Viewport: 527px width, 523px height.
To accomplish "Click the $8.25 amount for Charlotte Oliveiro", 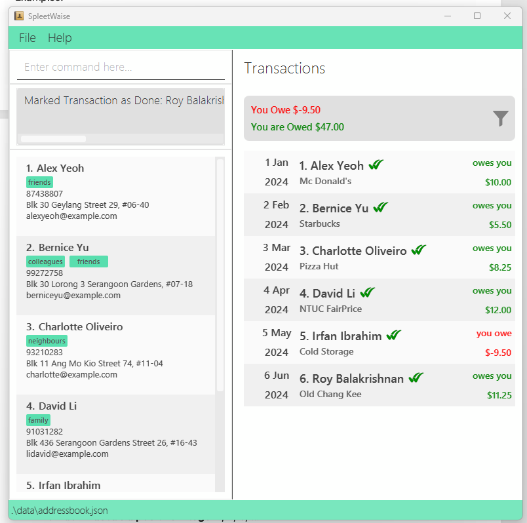I will click(x=500, y=267).
